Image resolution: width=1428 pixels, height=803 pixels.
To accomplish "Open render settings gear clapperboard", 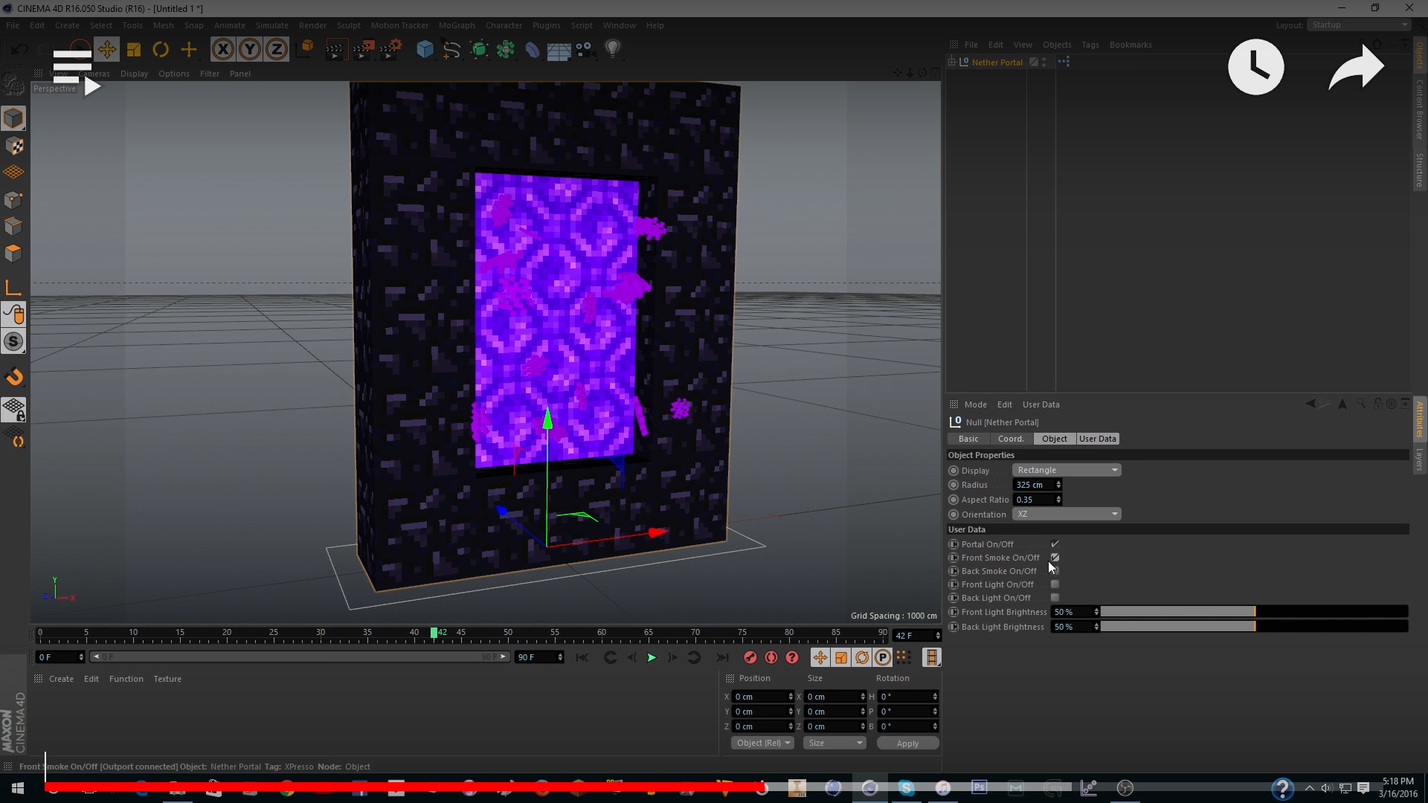I will [390, 50].
